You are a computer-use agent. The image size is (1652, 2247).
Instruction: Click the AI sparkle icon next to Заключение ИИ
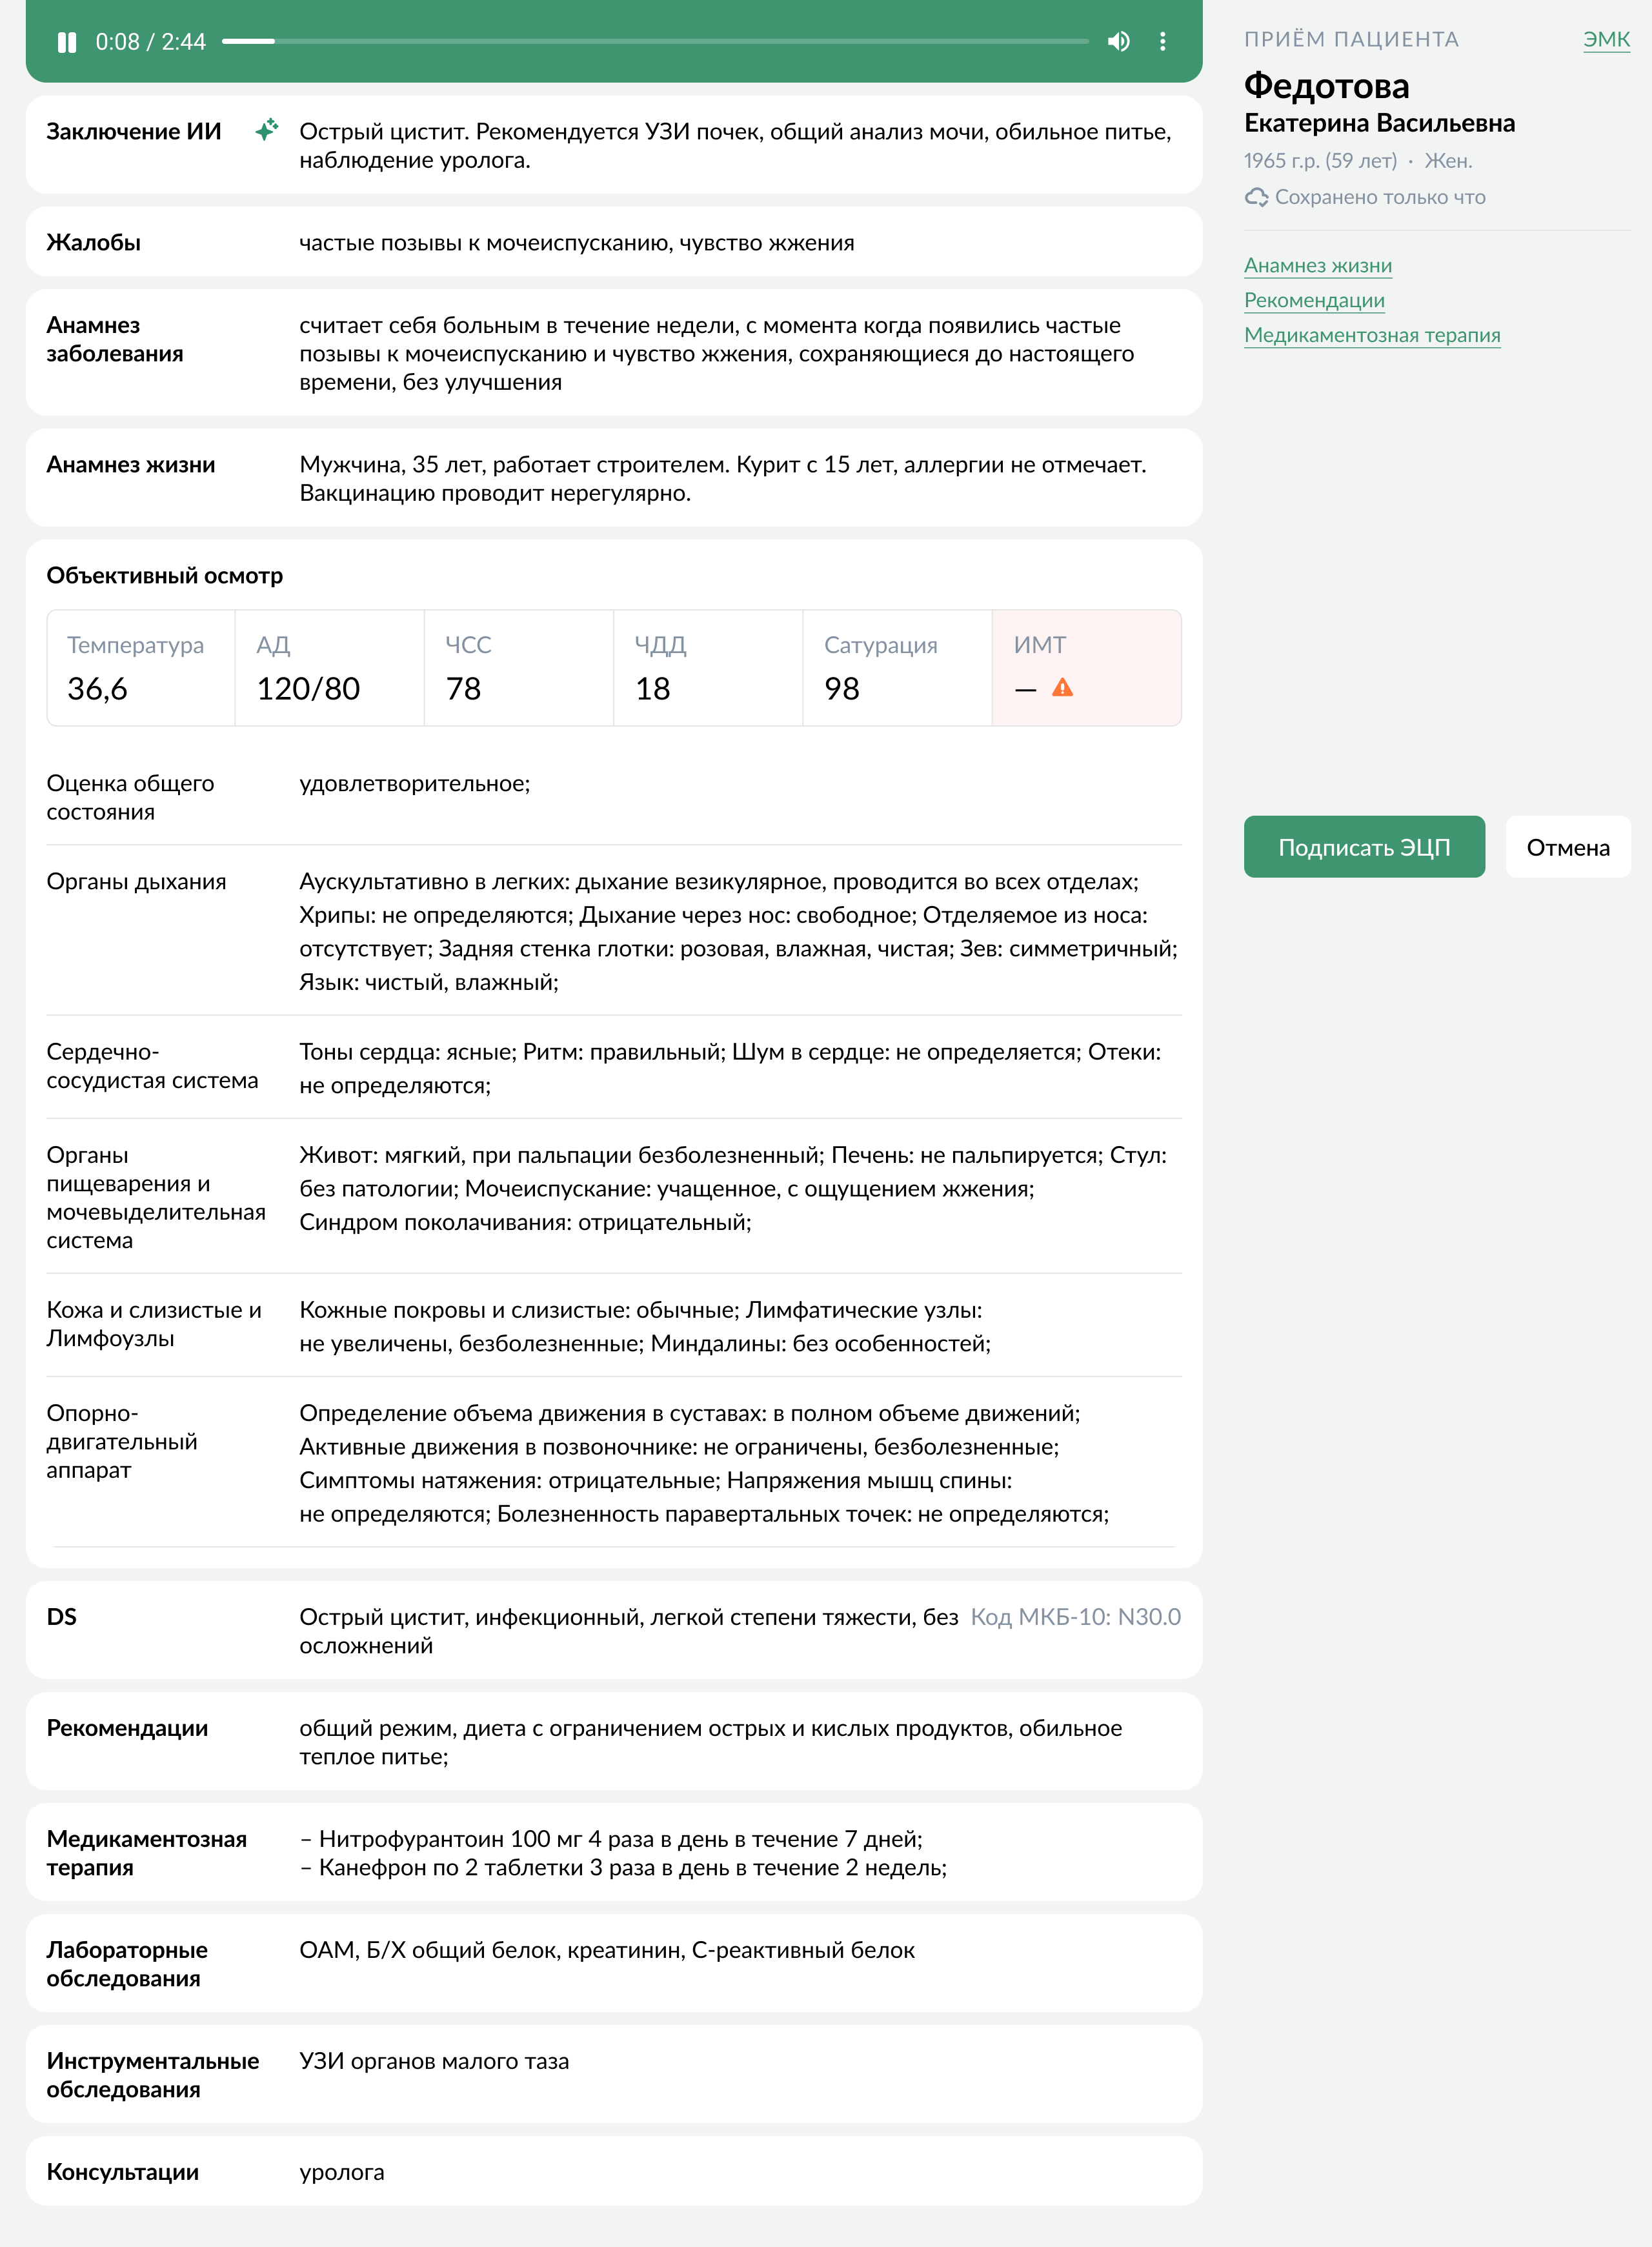[x=266, y=130]
